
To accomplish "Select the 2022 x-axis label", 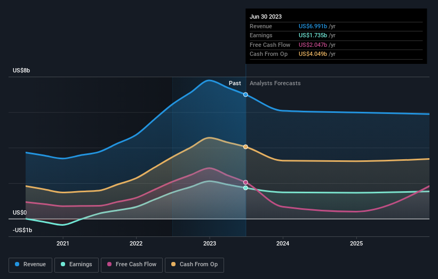I will [x=136, y=244].
